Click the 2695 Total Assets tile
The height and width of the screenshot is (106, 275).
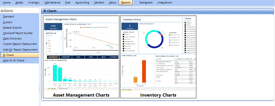[53, 27]
